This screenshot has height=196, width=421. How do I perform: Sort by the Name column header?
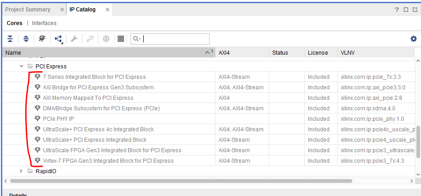pos(92,53)
